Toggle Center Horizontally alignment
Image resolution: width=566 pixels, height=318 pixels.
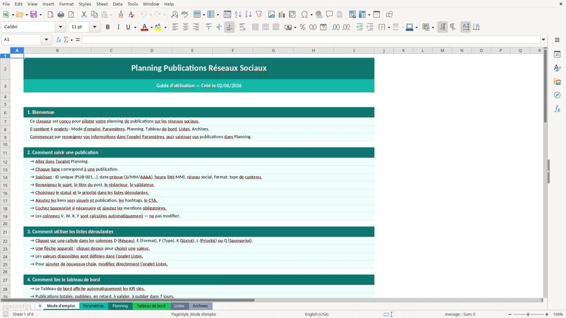[x=186, y=27]
